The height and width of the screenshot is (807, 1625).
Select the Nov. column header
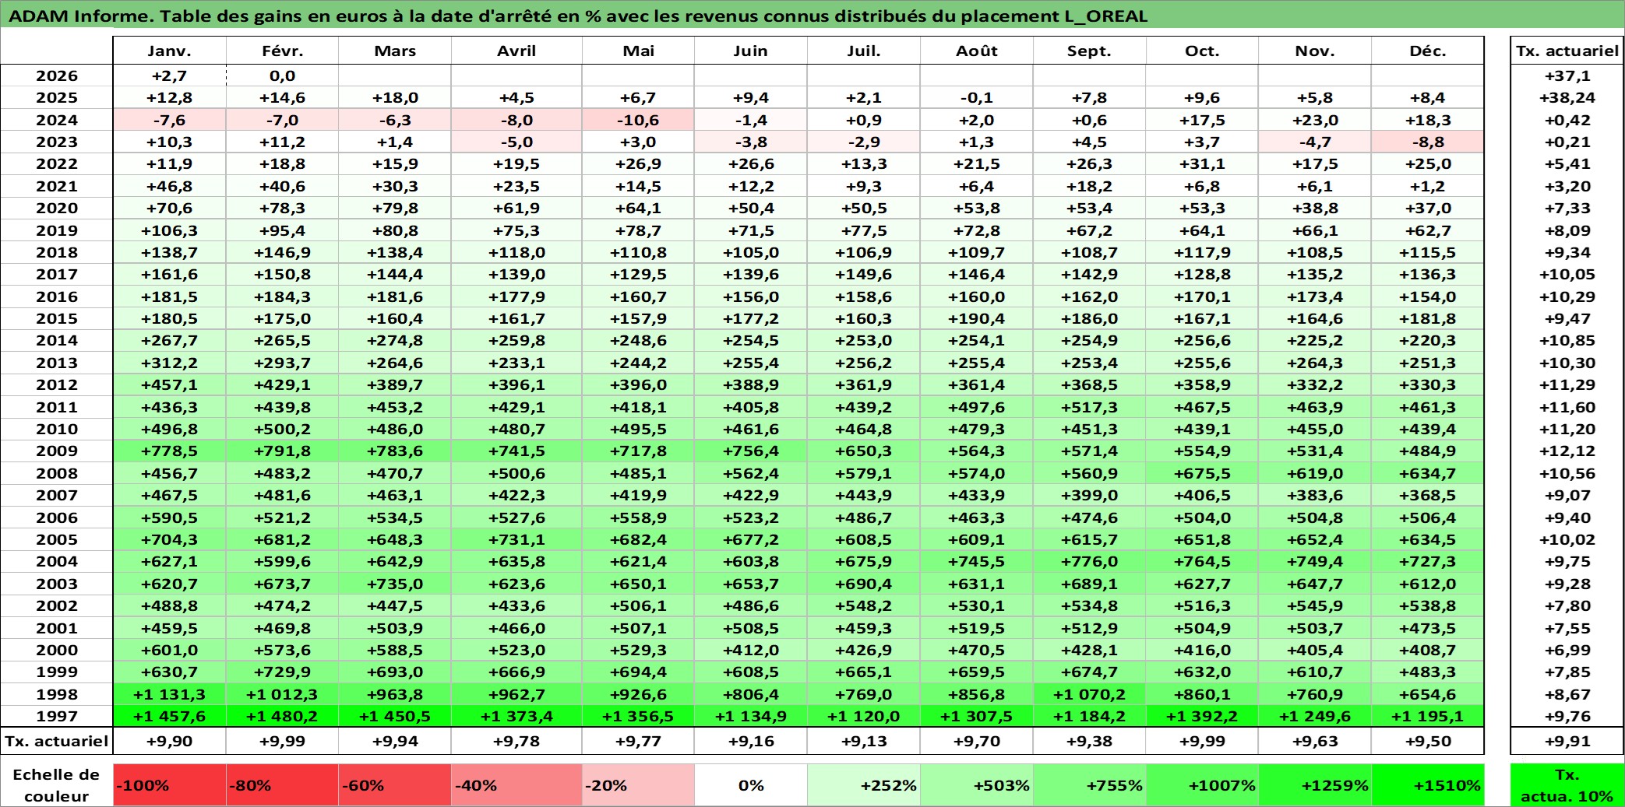[1315, 51]
